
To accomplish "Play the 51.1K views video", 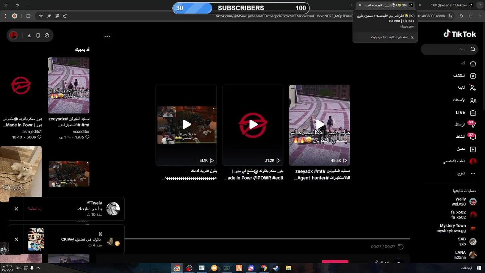I will pos(186,124).
